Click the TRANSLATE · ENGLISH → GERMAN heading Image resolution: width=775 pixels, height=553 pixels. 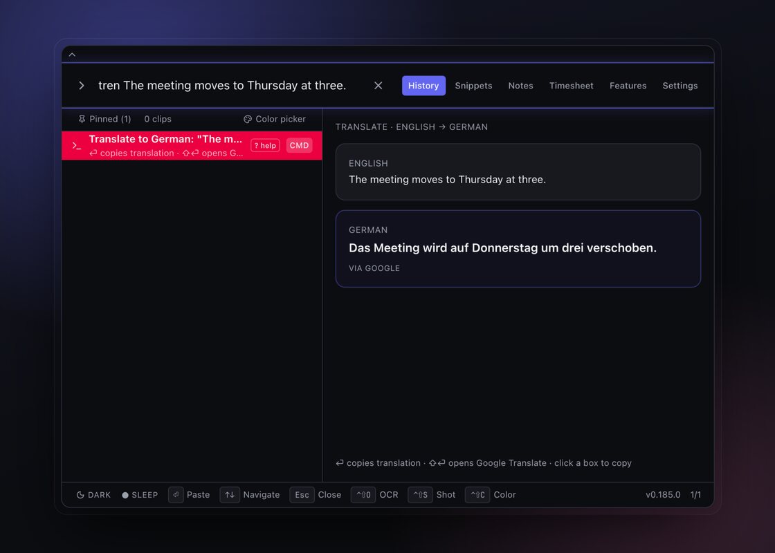(412, 127)
